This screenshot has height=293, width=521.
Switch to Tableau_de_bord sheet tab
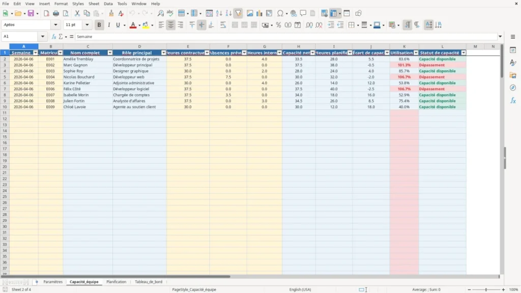pyautogui.click(x=149, y=282)
